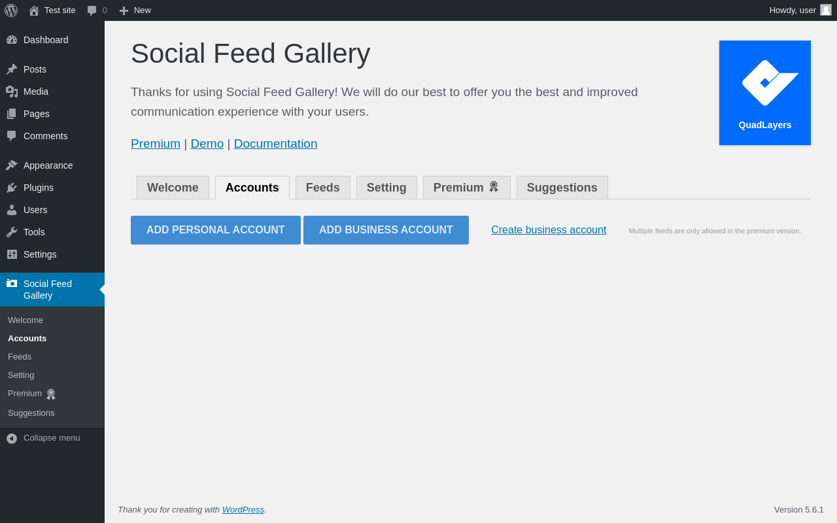Open the Welcome tab
Viewport: 837px width, 523px height.
tap(173, 188)
